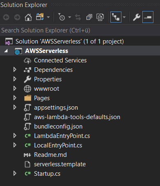
Task: Click the Pending Changes Filter icon
Action: point(62,17)
